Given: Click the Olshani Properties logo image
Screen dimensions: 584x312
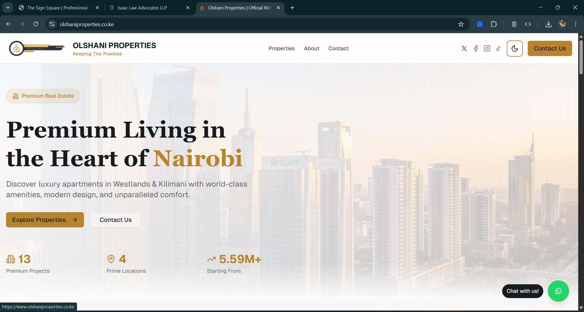Looking at the screenshot, I should 37,48.
